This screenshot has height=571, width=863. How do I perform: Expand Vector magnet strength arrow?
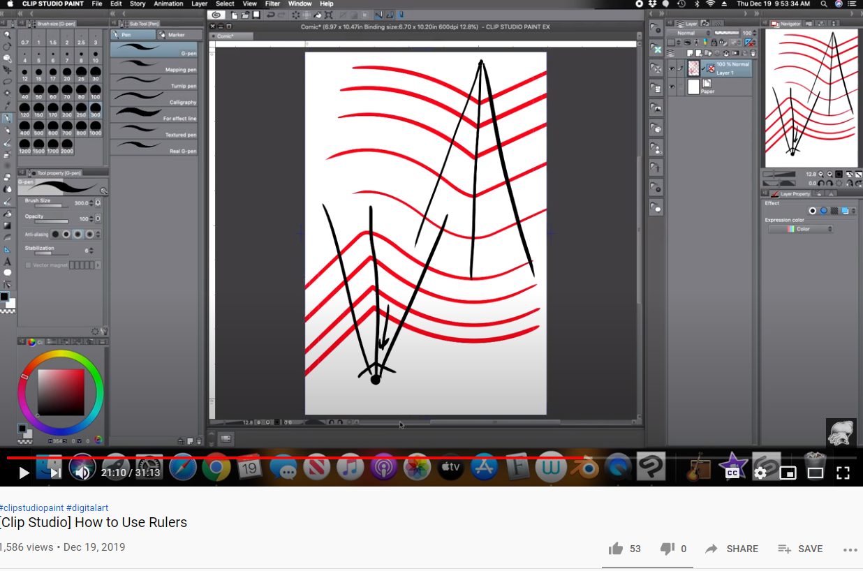point(97,265)
